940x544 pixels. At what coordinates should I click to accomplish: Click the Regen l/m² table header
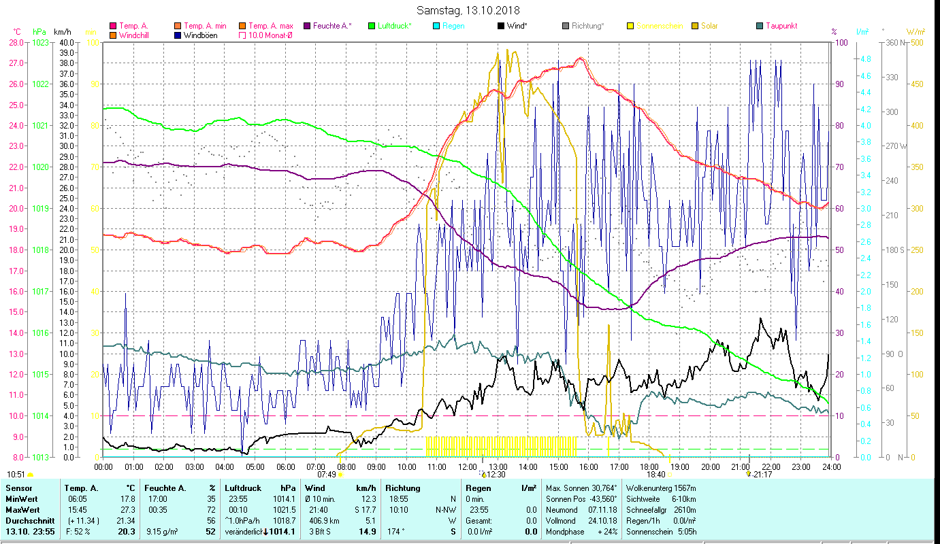tap(500, 488)
